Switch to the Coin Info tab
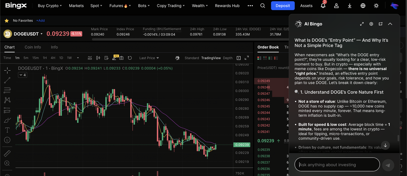The height and width of the screenshot is (176, 407). tap(33, 47)
